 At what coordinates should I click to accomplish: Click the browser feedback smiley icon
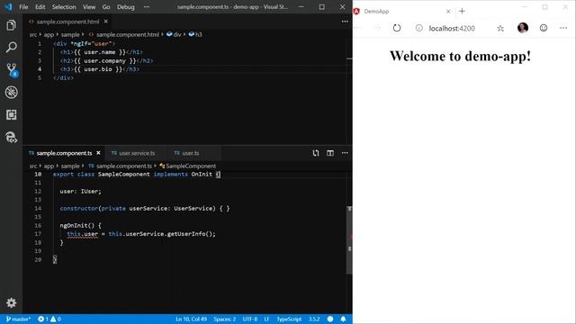tap(544, 28)
